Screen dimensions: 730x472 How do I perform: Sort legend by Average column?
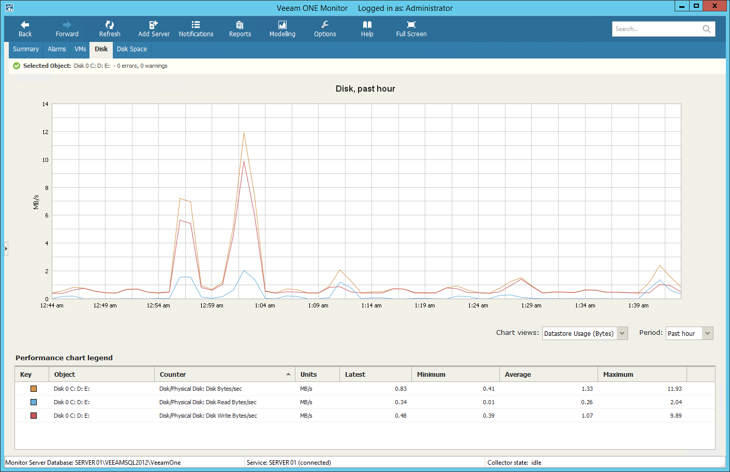(x=549, y=374)
